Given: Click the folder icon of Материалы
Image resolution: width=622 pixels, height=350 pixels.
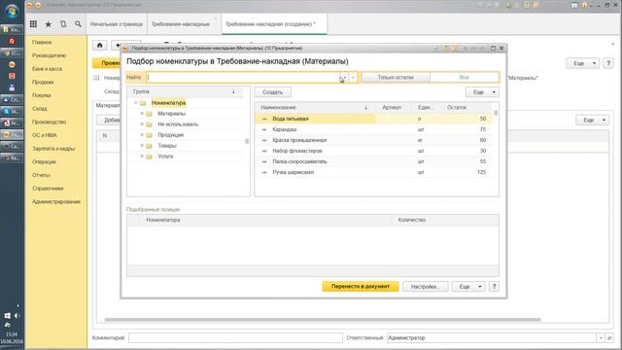Looking at the screenshot, I should pos(149,114).
